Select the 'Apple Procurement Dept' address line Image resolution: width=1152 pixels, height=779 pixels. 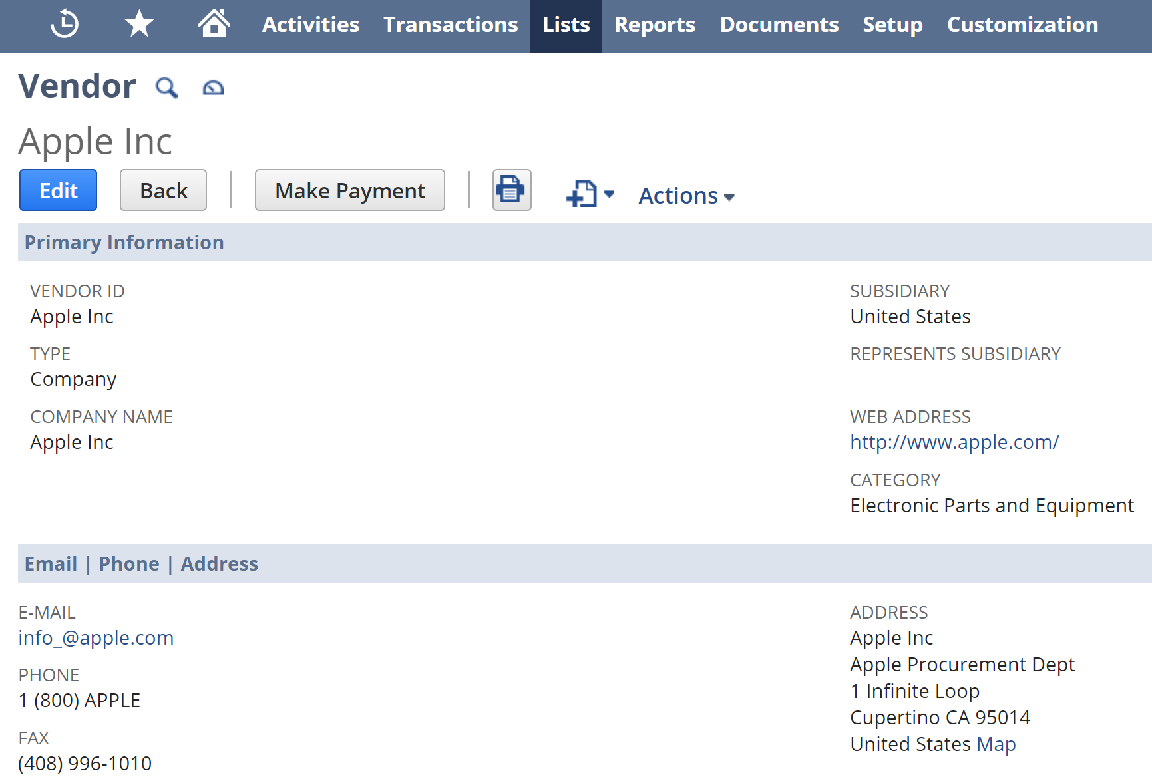coord(962,664)
